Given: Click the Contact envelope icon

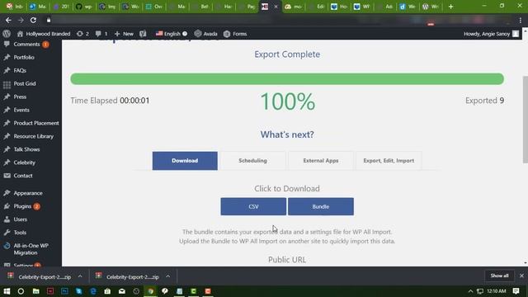Looking at the screenshot, I should point(7,176).
